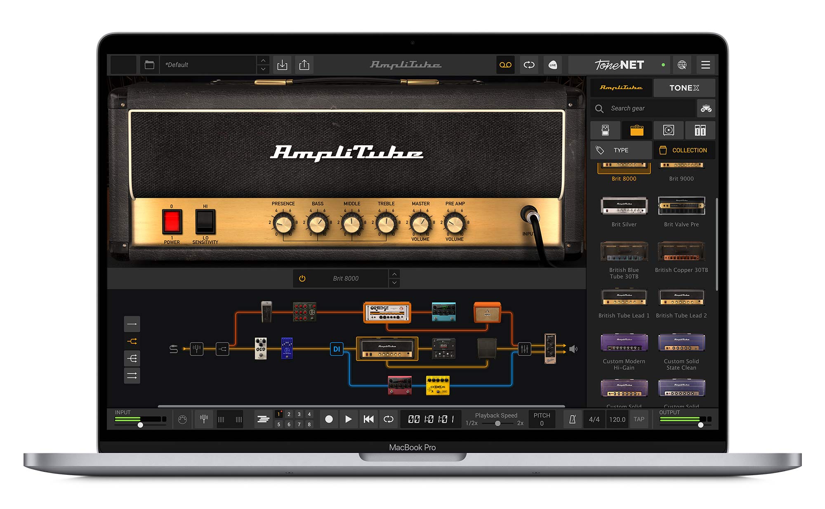Toggle the red amp POWER switch
The image size is (825, 509).
(x=172, y=222)
